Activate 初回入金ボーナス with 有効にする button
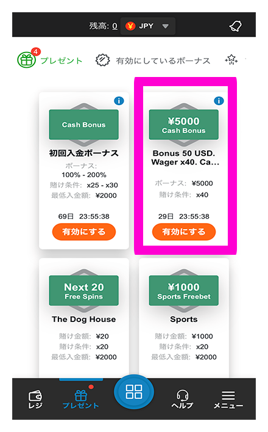Screen dimensions: 268x432 point(84,232)
